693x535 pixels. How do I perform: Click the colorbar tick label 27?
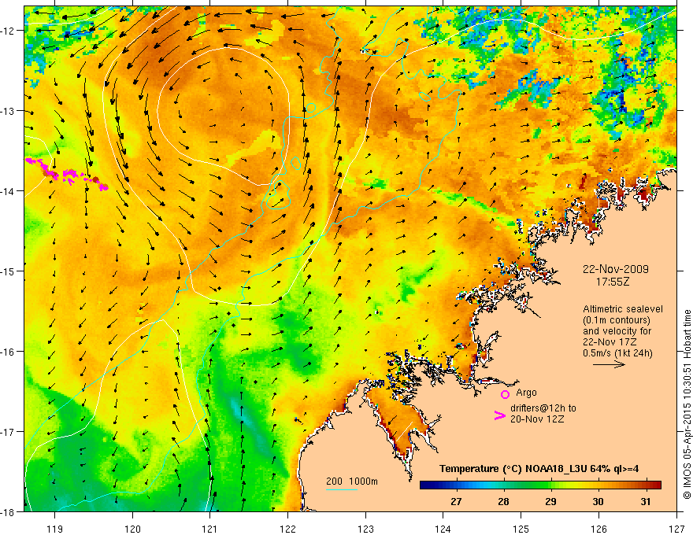pyautogui.click(x=456, y=501)
